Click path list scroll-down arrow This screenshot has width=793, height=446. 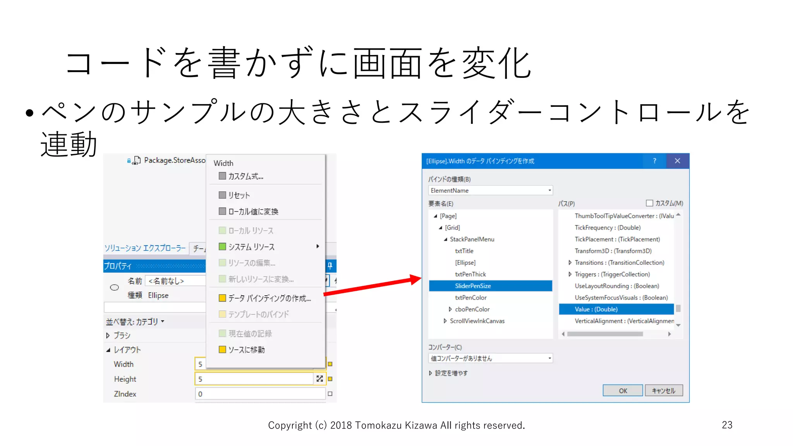(x=678, y=325)
